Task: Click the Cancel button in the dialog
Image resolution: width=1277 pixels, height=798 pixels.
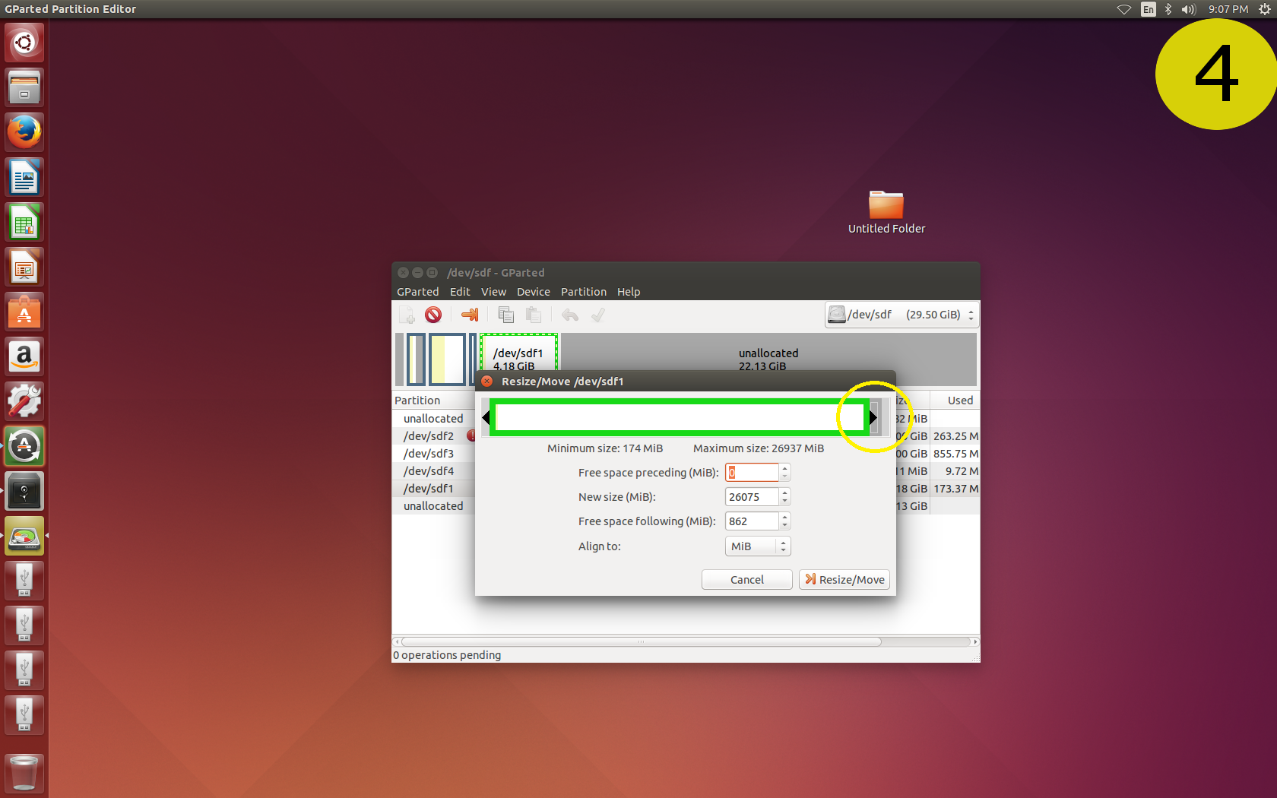Action: click(746, 580)
